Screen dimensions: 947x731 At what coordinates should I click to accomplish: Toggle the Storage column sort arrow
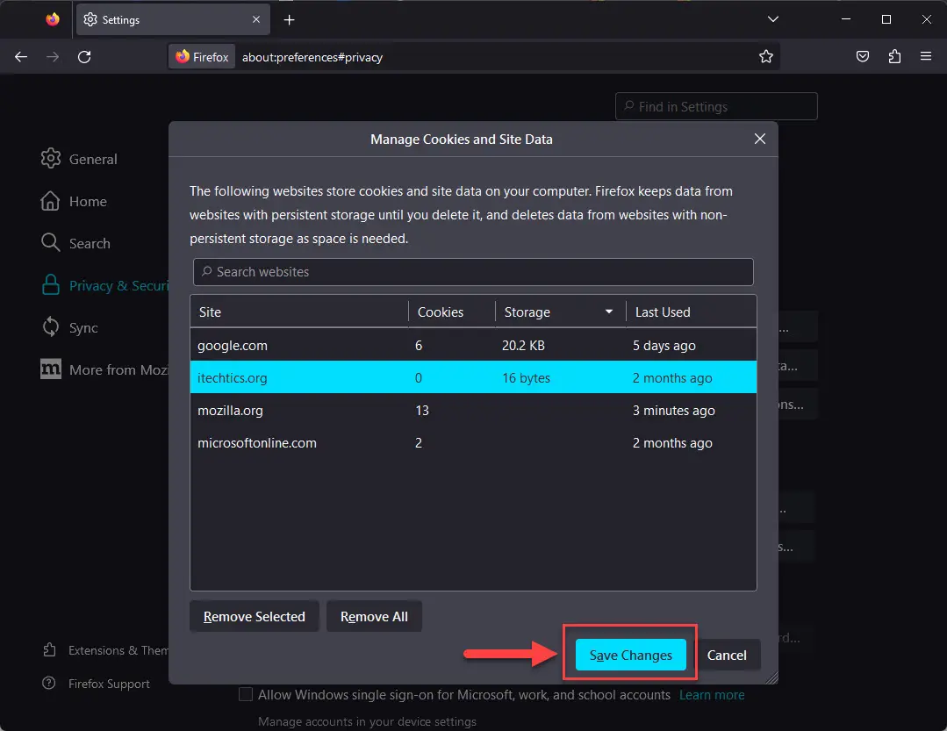tap(609, 312)
